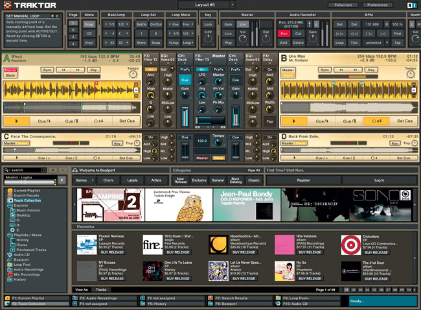Click the browser back arrow button
The height and width of the screenshot is (310, 421).
[x=53, y=170]
